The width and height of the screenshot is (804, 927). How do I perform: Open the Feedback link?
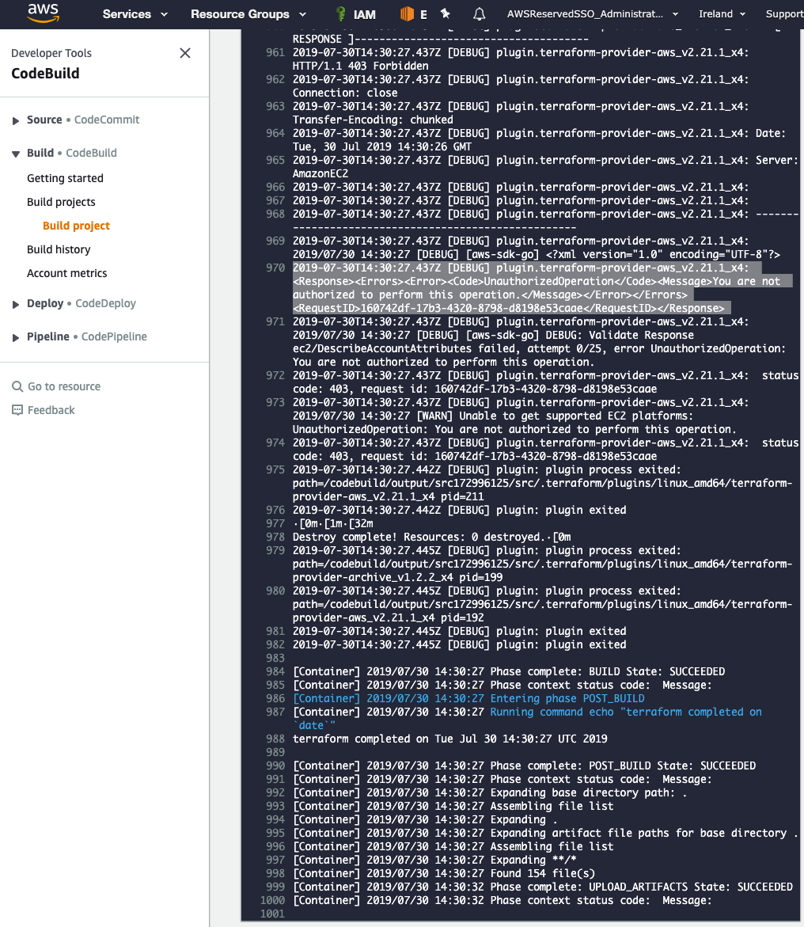51,410
